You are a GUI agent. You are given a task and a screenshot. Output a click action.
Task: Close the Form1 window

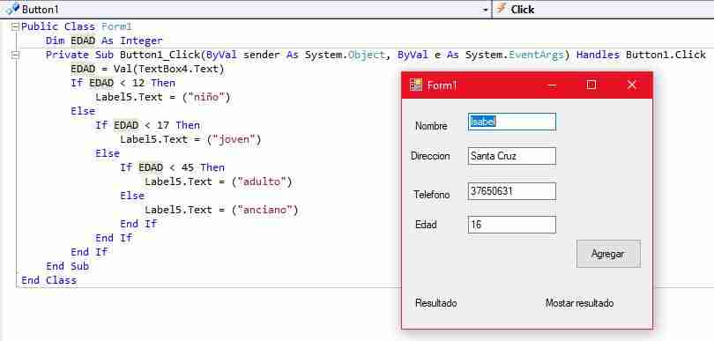pyautogui.click(x=631, y=85)
